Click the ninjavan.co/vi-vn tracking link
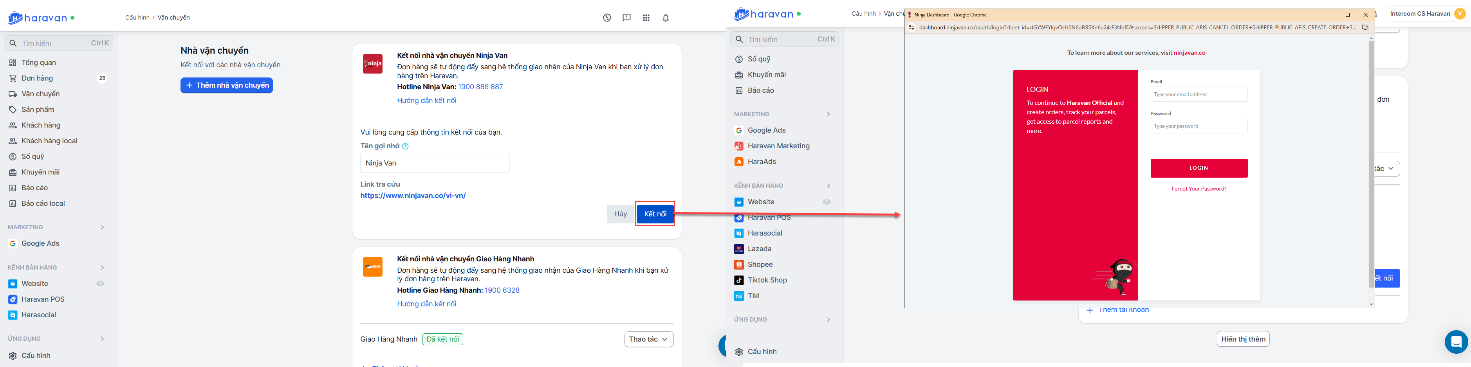The width and height of the screenshot is (1471, 367). (x=413, y=196)
